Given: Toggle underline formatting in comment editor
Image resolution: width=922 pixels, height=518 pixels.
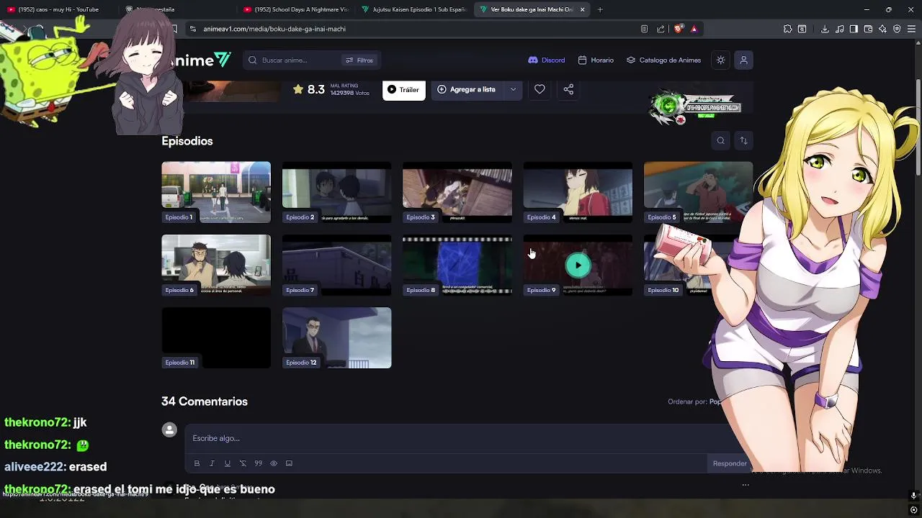Looking at the screenshot, I should (227, 463).
